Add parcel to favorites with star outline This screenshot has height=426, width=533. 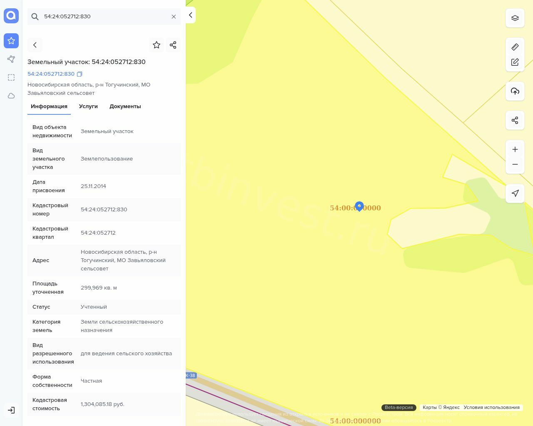pyautogui.click(x=157, y=45)
